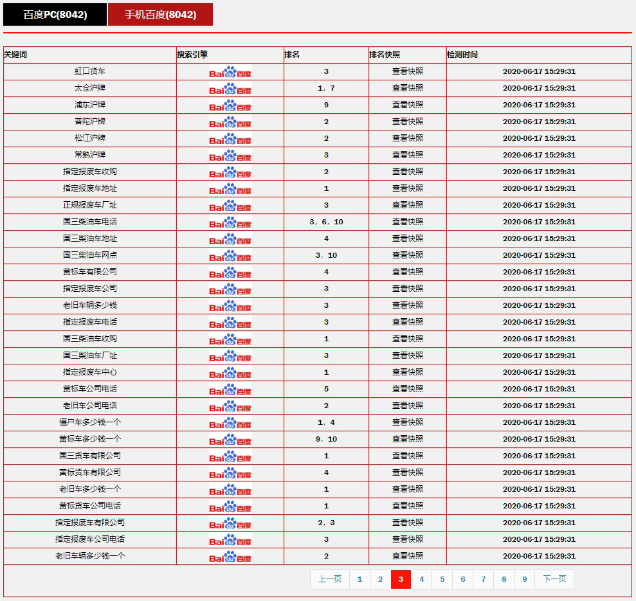Image resolution: width=636 pixels, height=601 pixels.
Task: Switch to 百度PC(8042) tab
Action: (55, 15)
